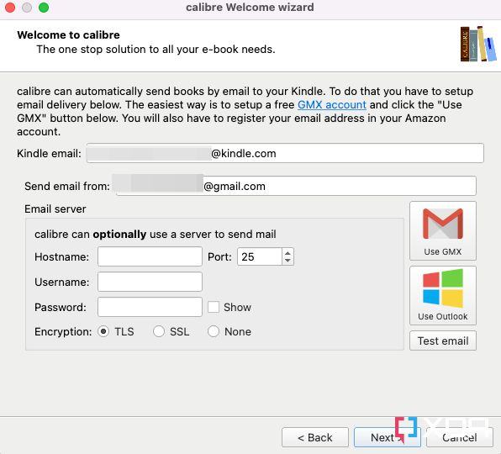501x454 pixels.
Task: Click the 'Password:' label
Action: (61, 307)
